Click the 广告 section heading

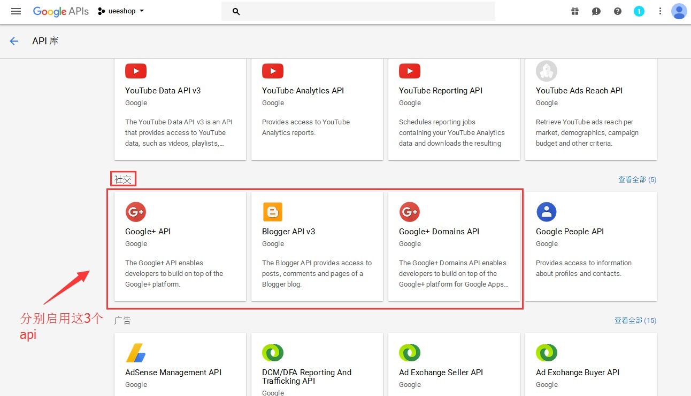point(123,320)
